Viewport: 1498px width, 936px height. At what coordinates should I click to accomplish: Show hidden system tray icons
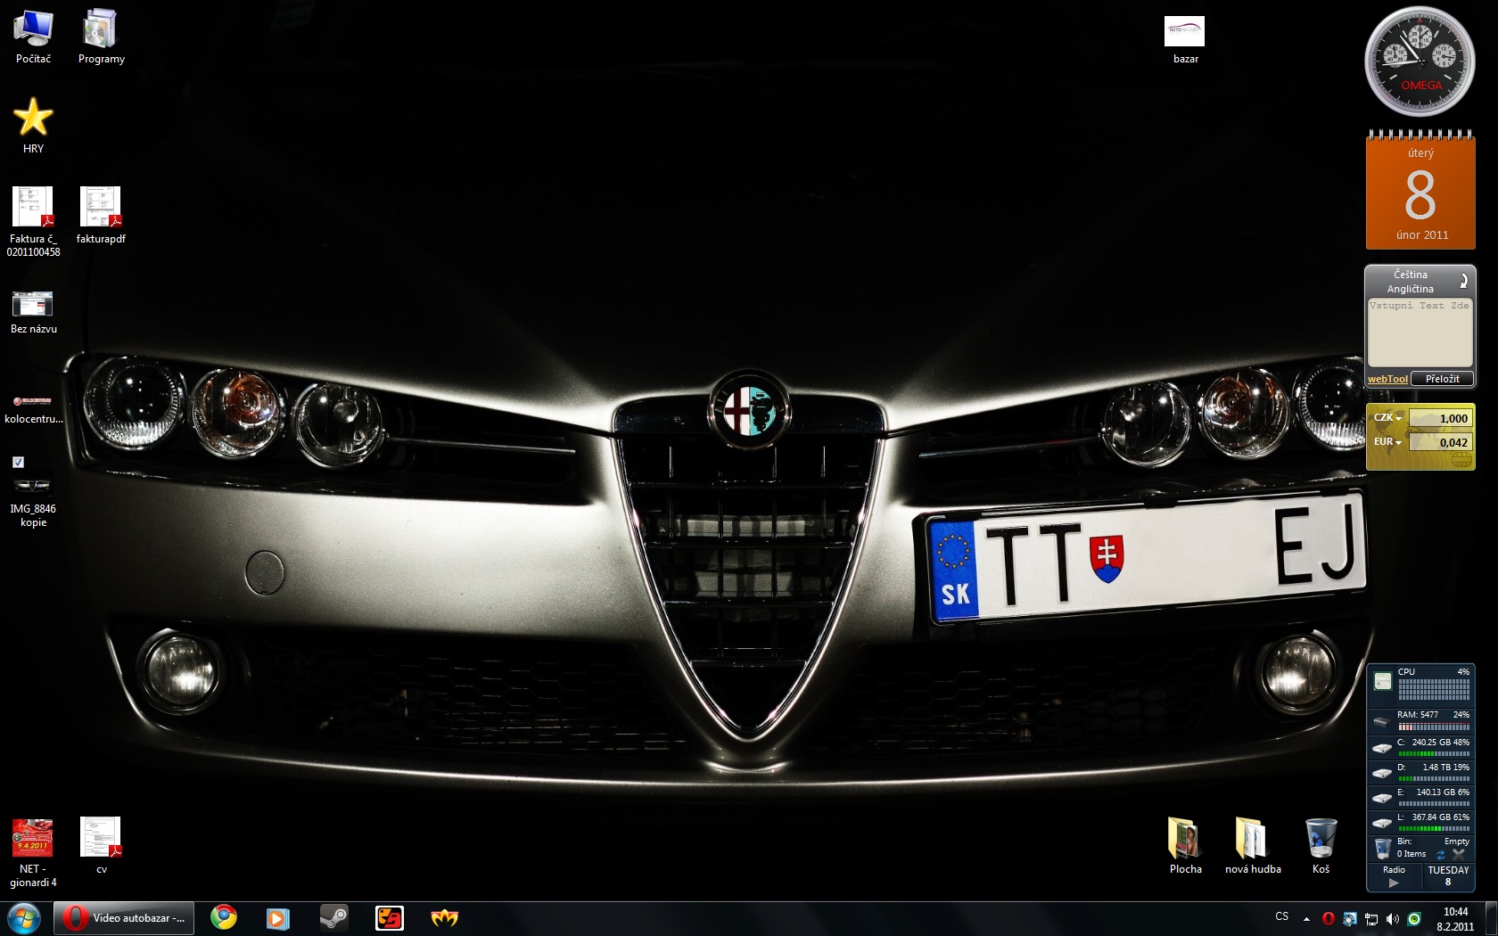[1306, 918]
